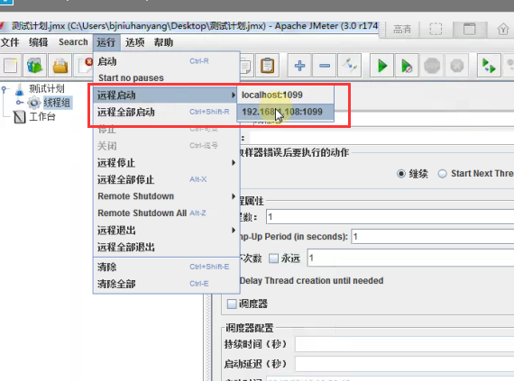Choose 清除全部 menu entry
This screenshot has height=381, width=514.
(x=167, y=284)
